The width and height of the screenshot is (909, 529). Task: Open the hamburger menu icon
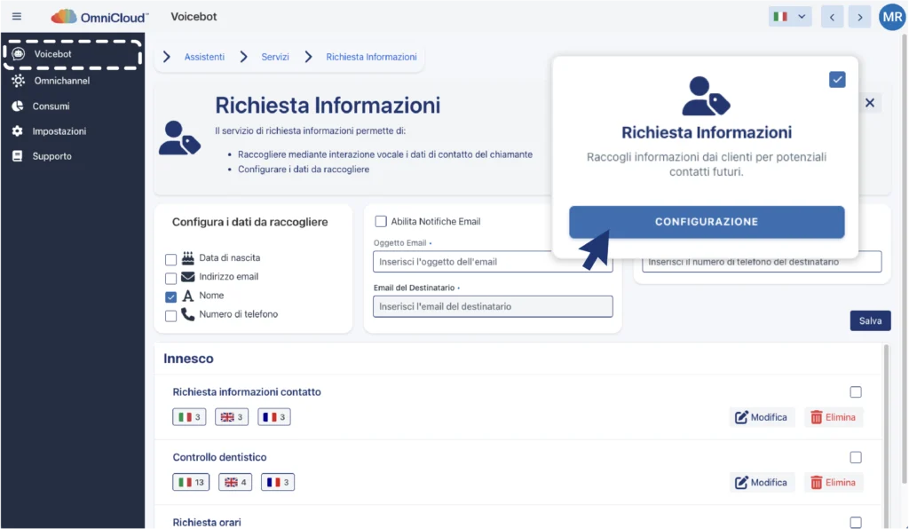(x=17, y=17)
